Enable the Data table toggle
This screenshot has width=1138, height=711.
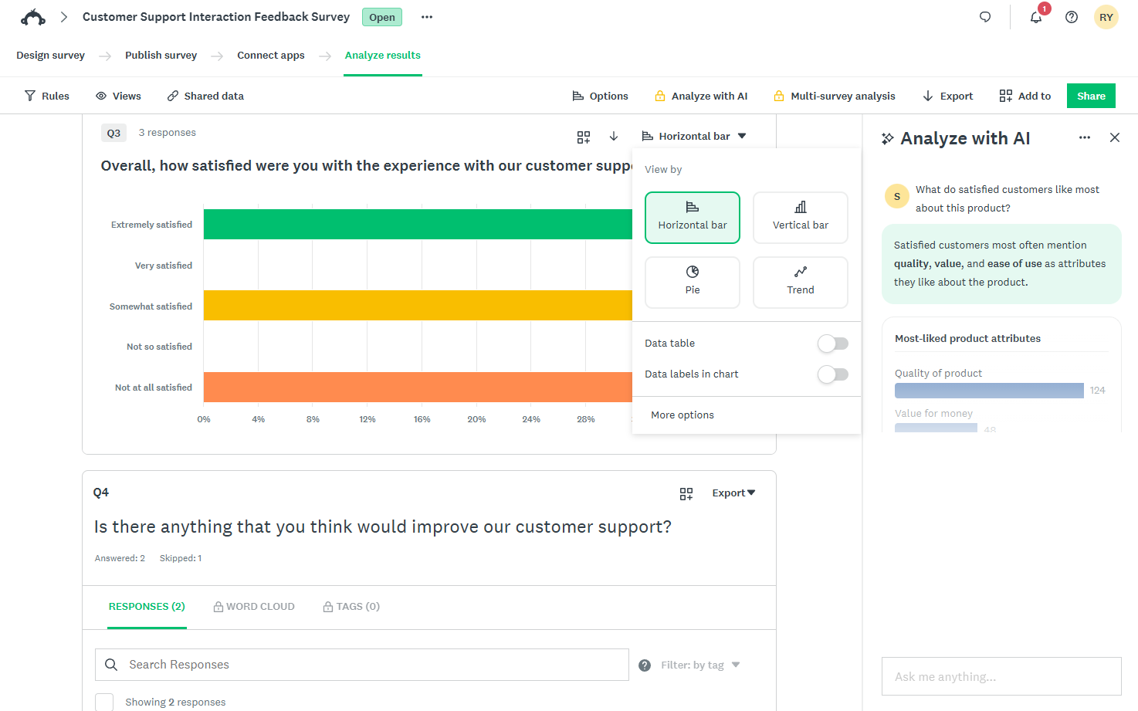[833, 344]
